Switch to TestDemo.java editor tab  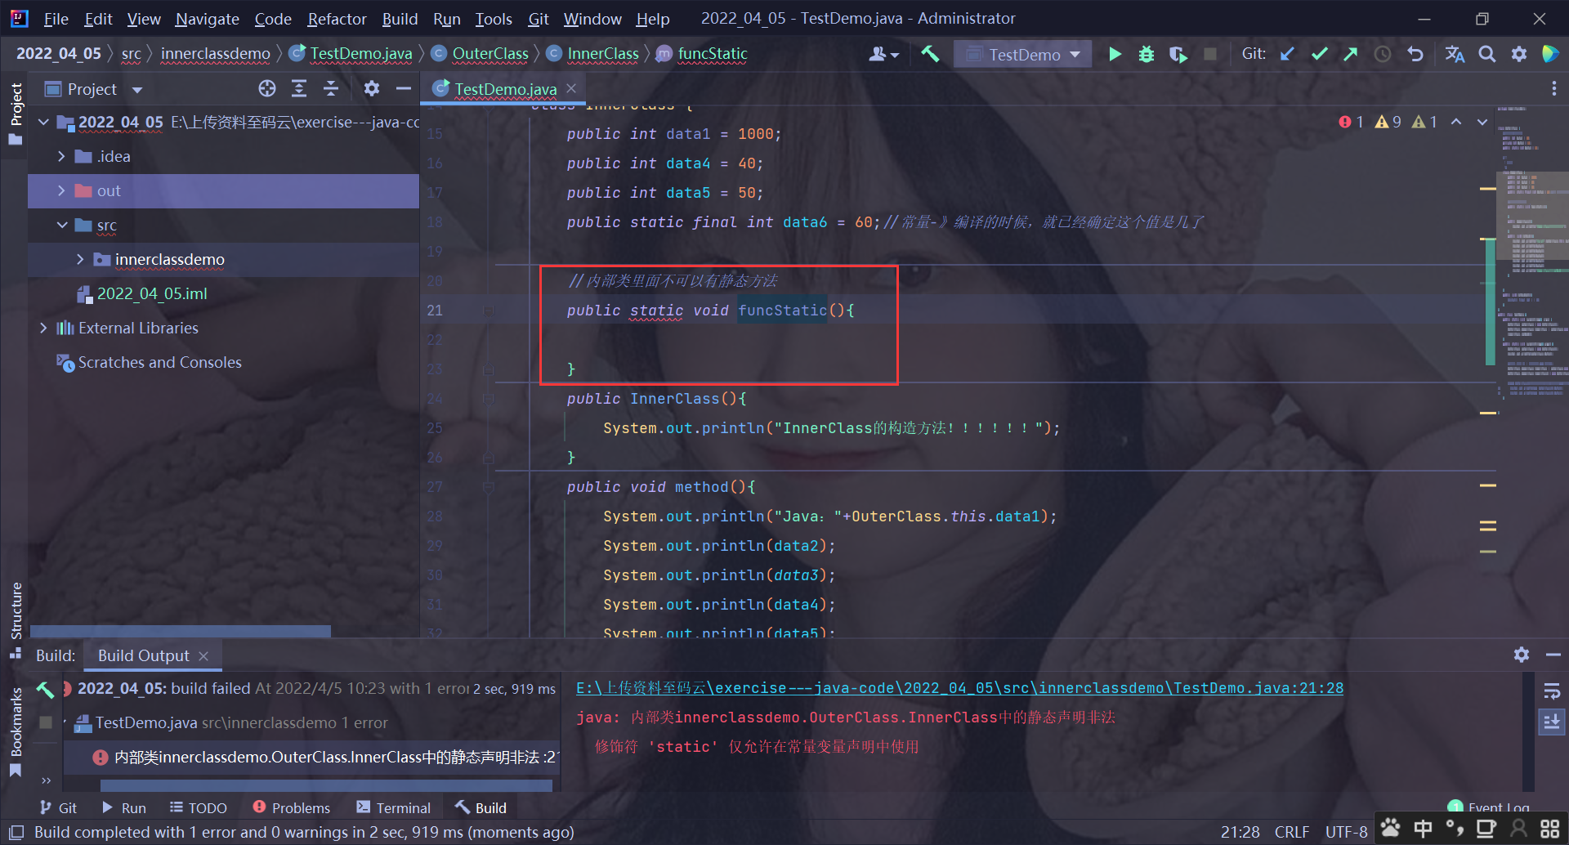pos(505,88)
